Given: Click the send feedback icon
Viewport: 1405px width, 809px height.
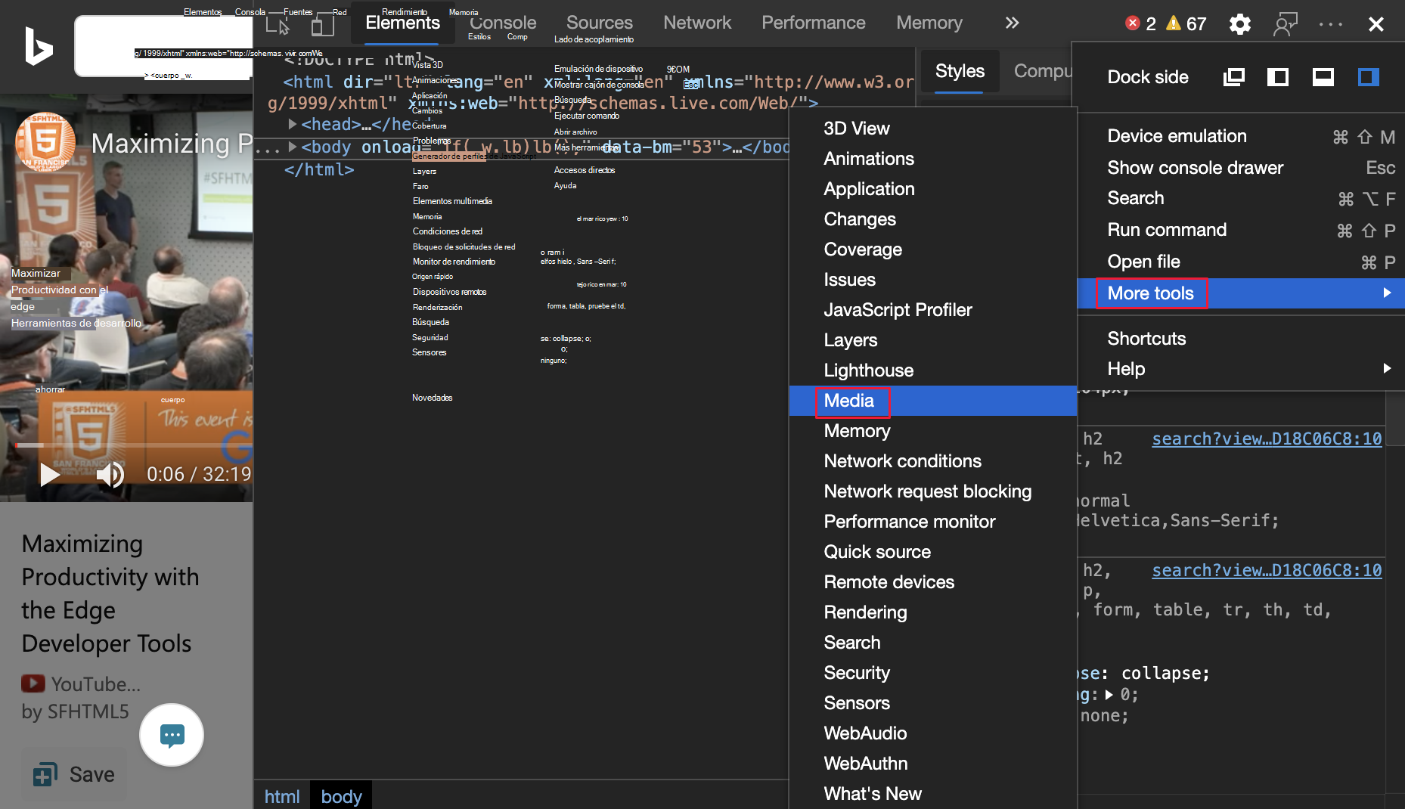Looking at the screenshot, I should point(1285,24).
